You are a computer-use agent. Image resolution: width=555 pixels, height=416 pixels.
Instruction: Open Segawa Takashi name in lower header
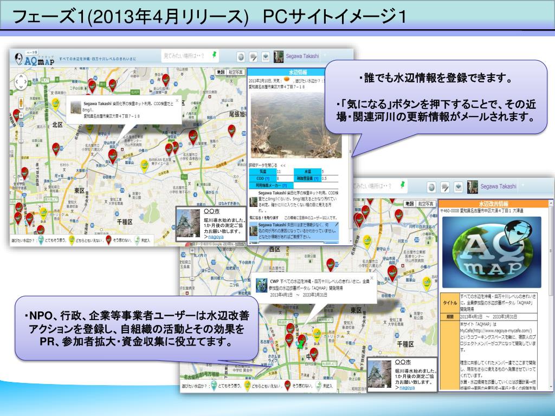coord(499,186)
